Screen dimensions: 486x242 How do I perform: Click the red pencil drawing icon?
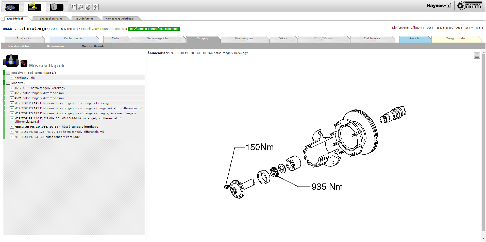tap(24, 63)
